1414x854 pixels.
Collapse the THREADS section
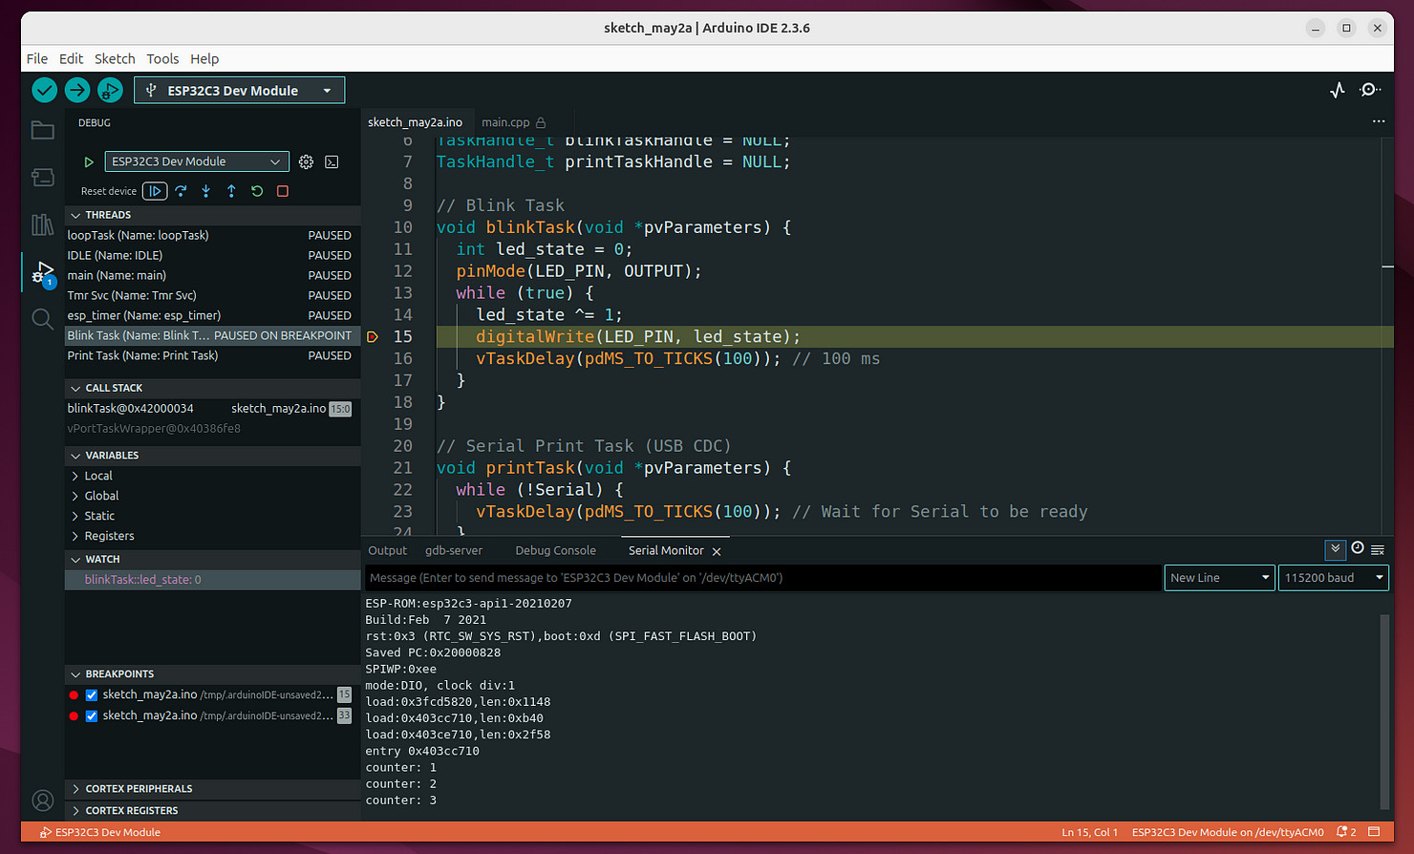click(212, 215)
